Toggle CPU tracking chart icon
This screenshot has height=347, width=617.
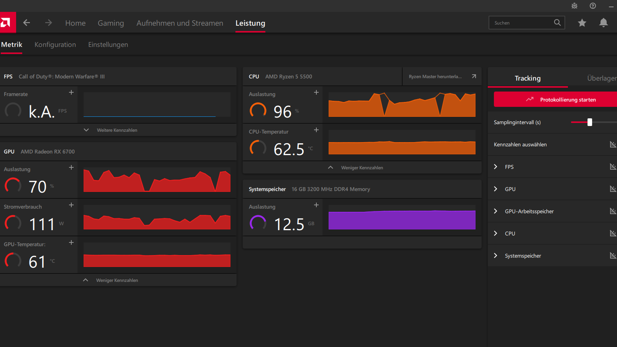point(613,233)
